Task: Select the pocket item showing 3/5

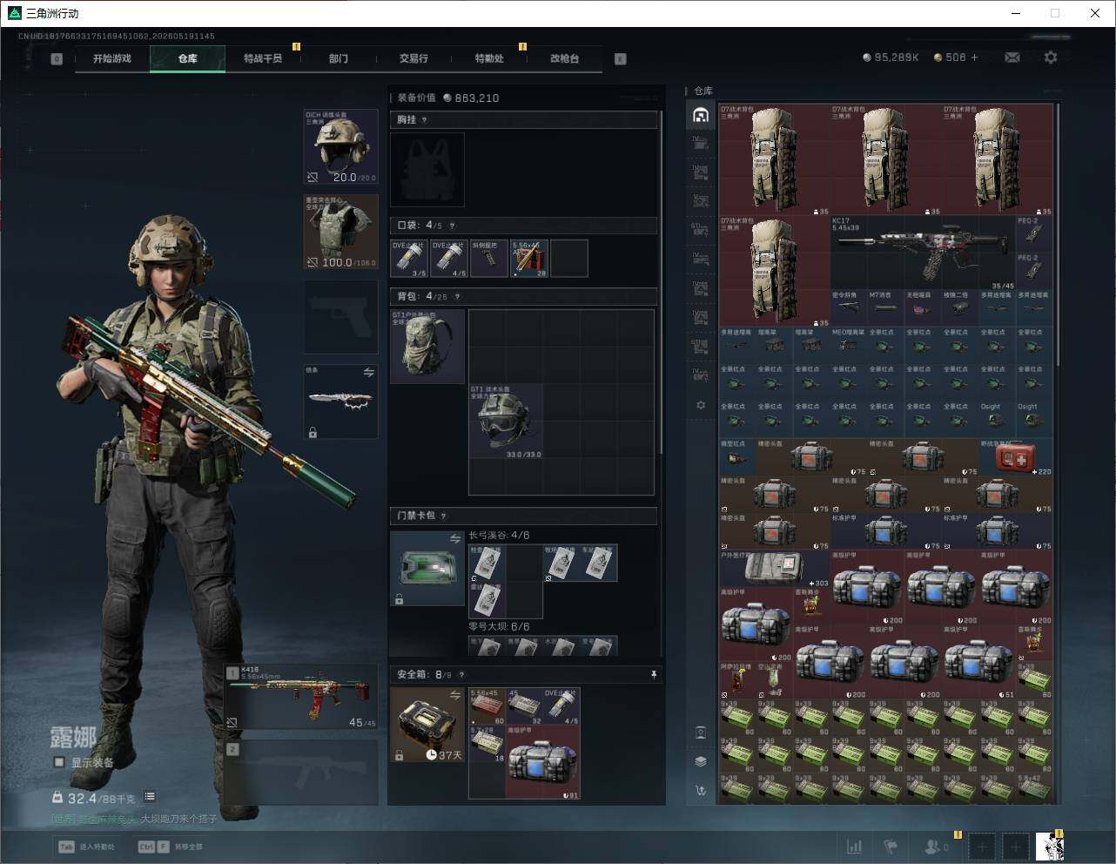Action: (x=409, y=259)
